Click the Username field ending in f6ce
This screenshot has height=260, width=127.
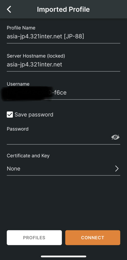click(63, 93)
